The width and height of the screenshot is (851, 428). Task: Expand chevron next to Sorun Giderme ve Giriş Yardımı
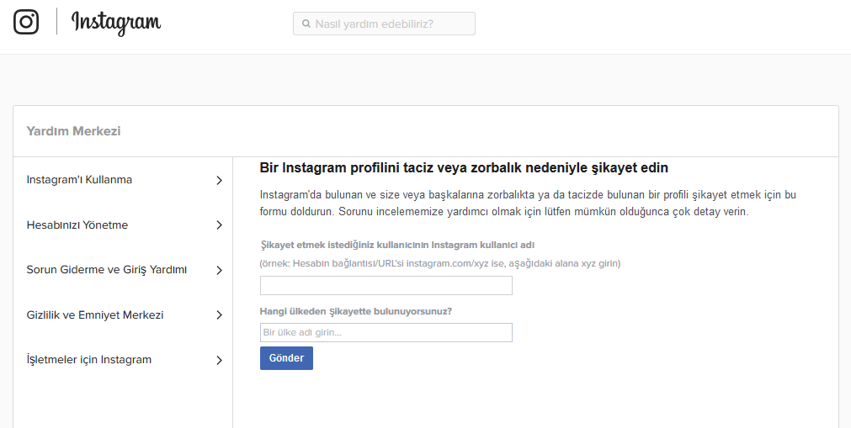tap(219, 270)
